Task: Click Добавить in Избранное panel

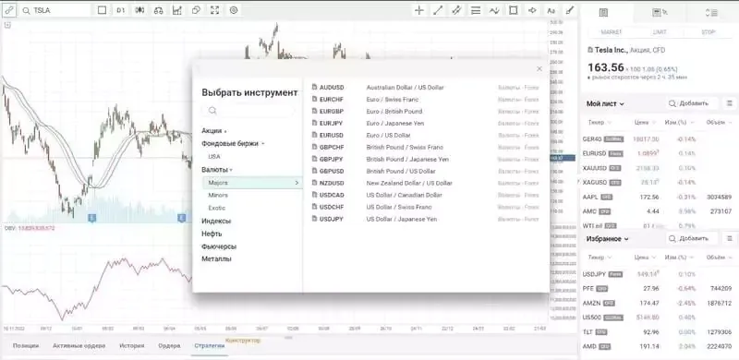Action: pos(691,239)
